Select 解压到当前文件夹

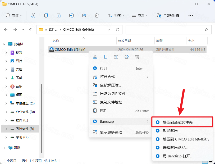point(182,122)
